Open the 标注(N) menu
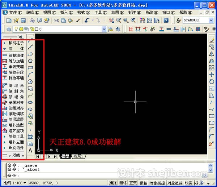The image size is (217, 187). pyautogui.click(x=135, y=13)
